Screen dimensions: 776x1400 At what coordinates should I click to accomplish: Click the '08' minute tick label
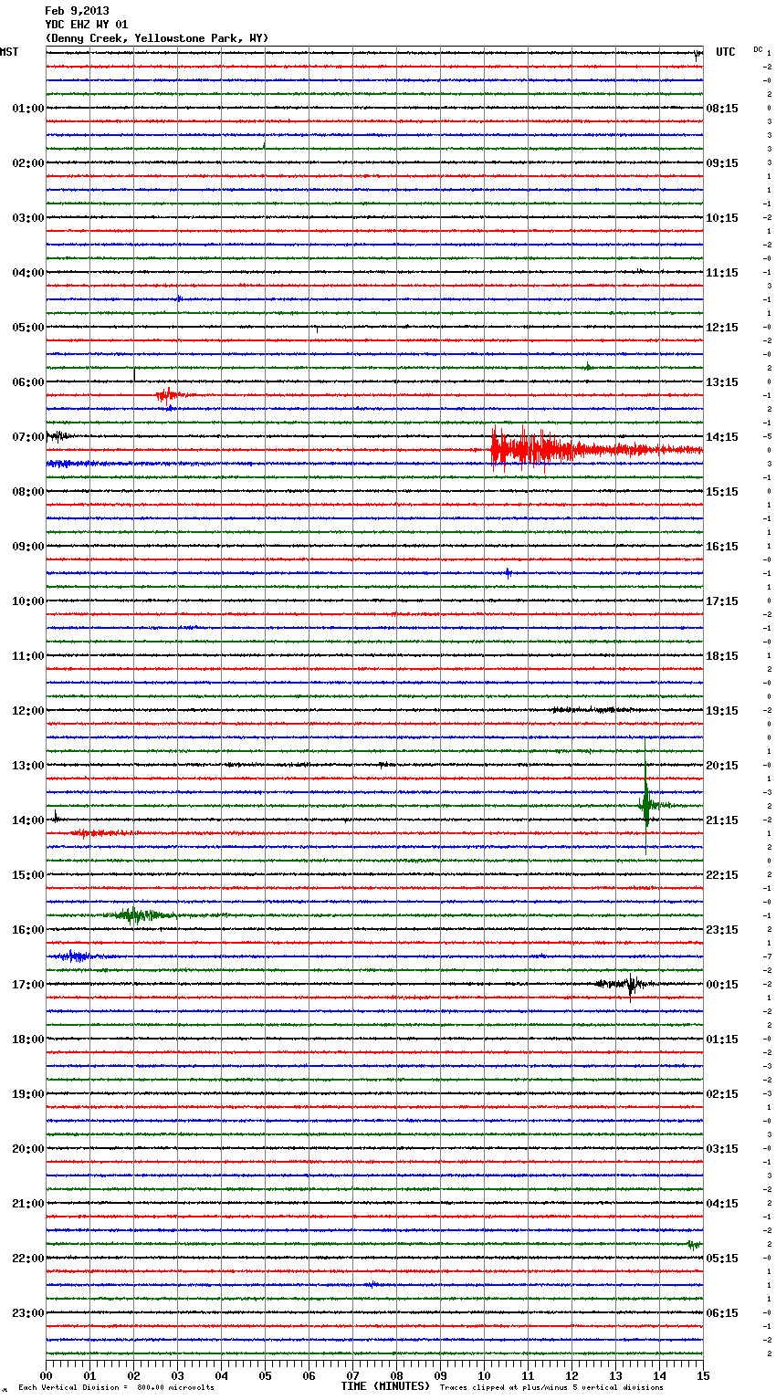click(396, 1376)
